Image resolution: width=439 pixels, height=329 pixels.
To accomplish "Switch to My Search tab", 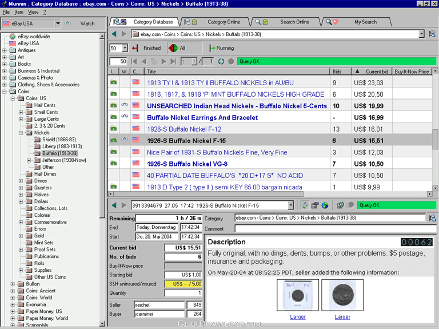I will coord(358,22).
